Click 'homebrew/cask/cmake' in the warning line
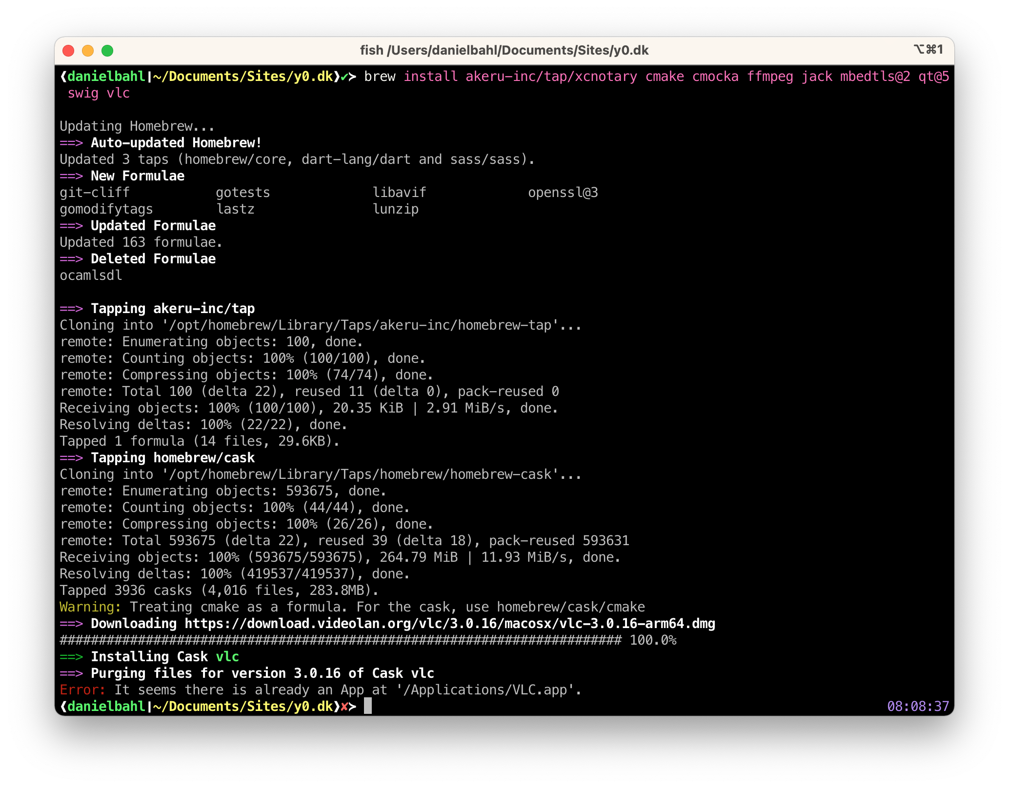The height and width of the screenshot is (788, 1009). [571, 607]
